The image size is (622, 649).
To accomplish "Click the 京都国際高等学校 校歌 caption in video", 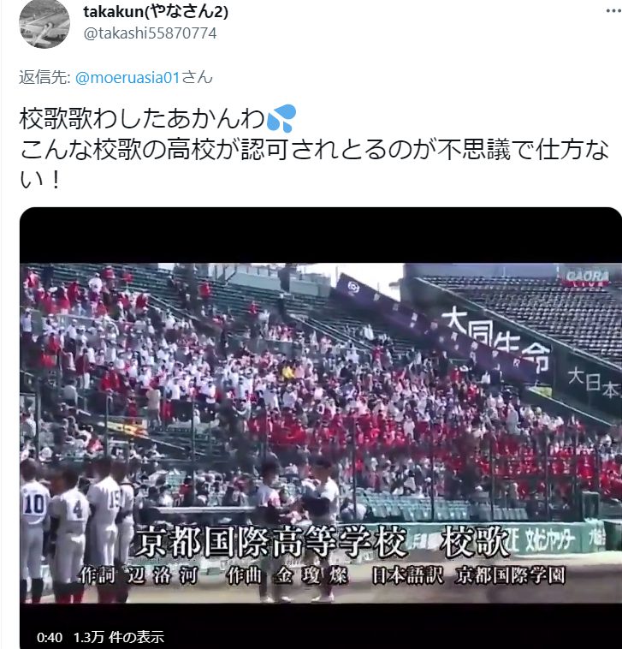I will [x=322, y=542].
